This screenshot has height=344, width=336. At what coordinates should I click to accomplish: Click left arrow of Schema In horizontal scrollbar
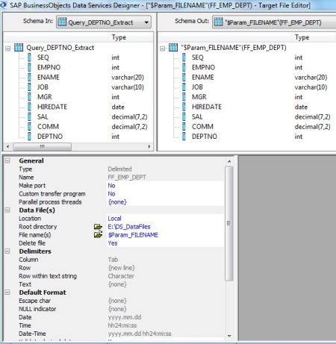7,146
